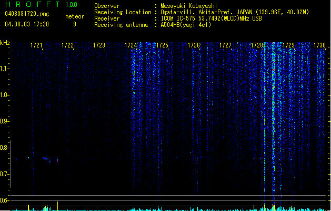Click the 1728 time marker
331x211 pixels.
(x=257, y=45)
